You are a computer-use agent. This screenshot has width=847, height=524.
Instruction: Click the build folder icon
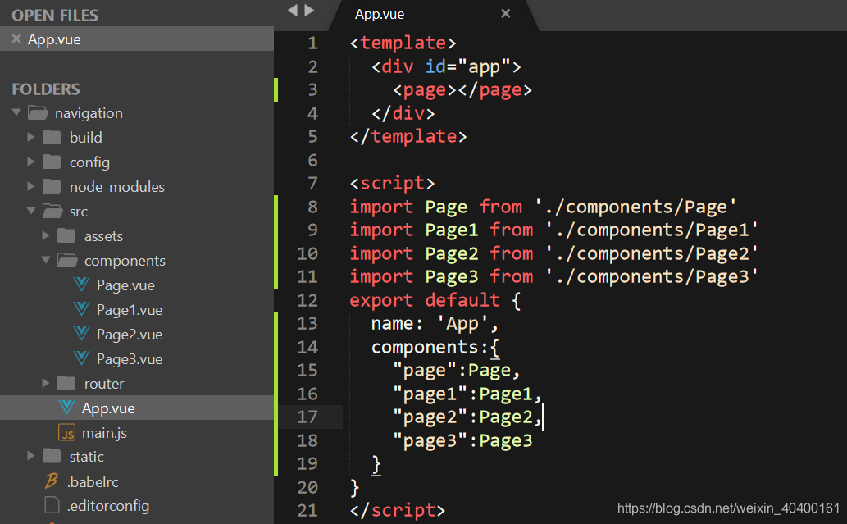[x=52, y=137]
